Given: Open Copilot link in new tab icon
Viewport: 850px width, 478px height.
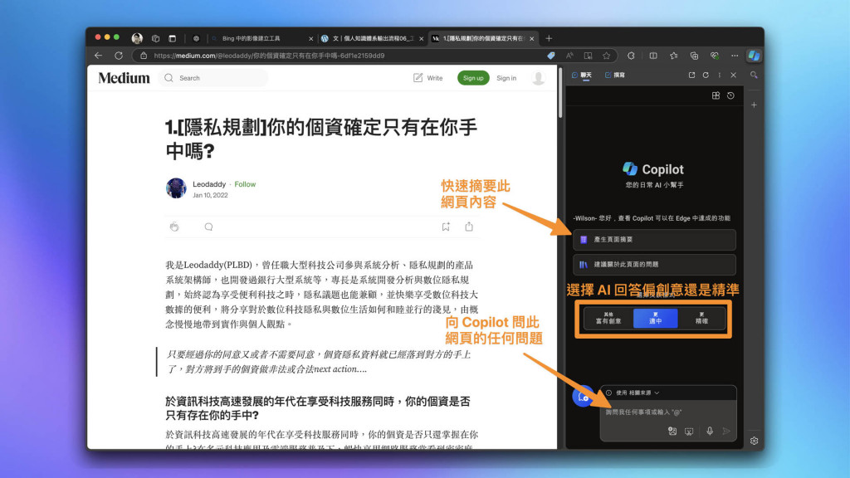Looking at the screenshot, I should pyautogui.click(x=691, y=75).
